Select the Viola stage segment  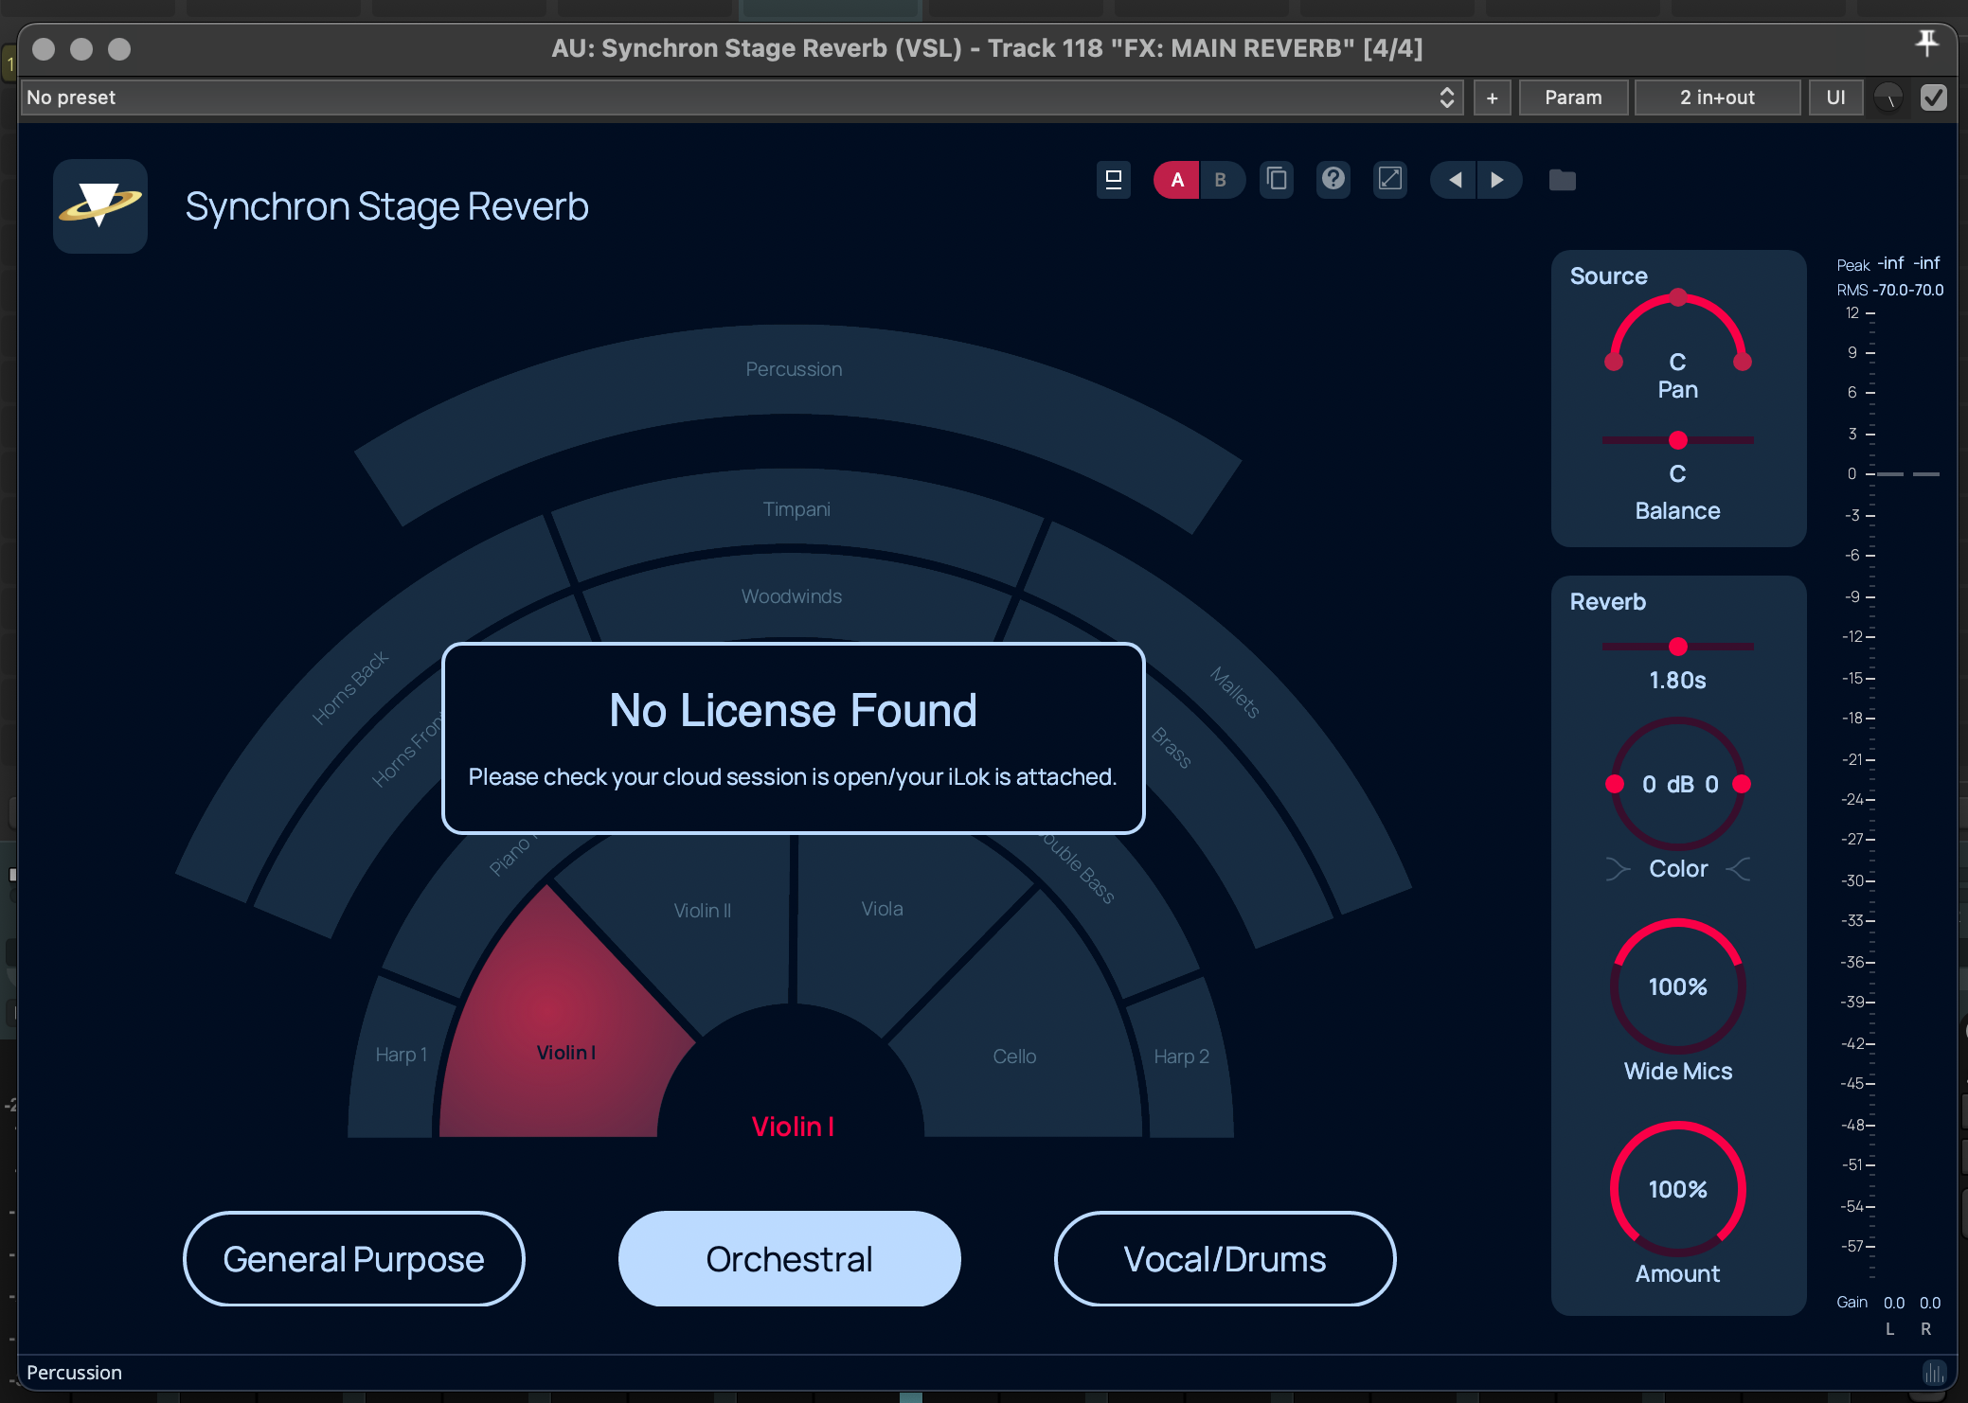882,909
